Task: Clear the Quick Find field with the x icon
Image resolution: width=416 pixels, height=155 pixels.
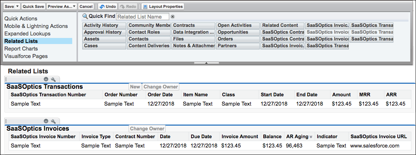Action: (x=172, y=17)
